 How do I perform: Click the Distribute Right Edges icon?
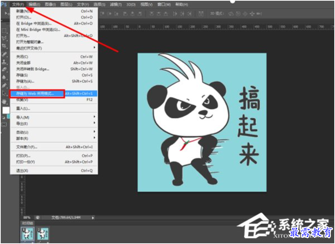[x=189, y=14]
